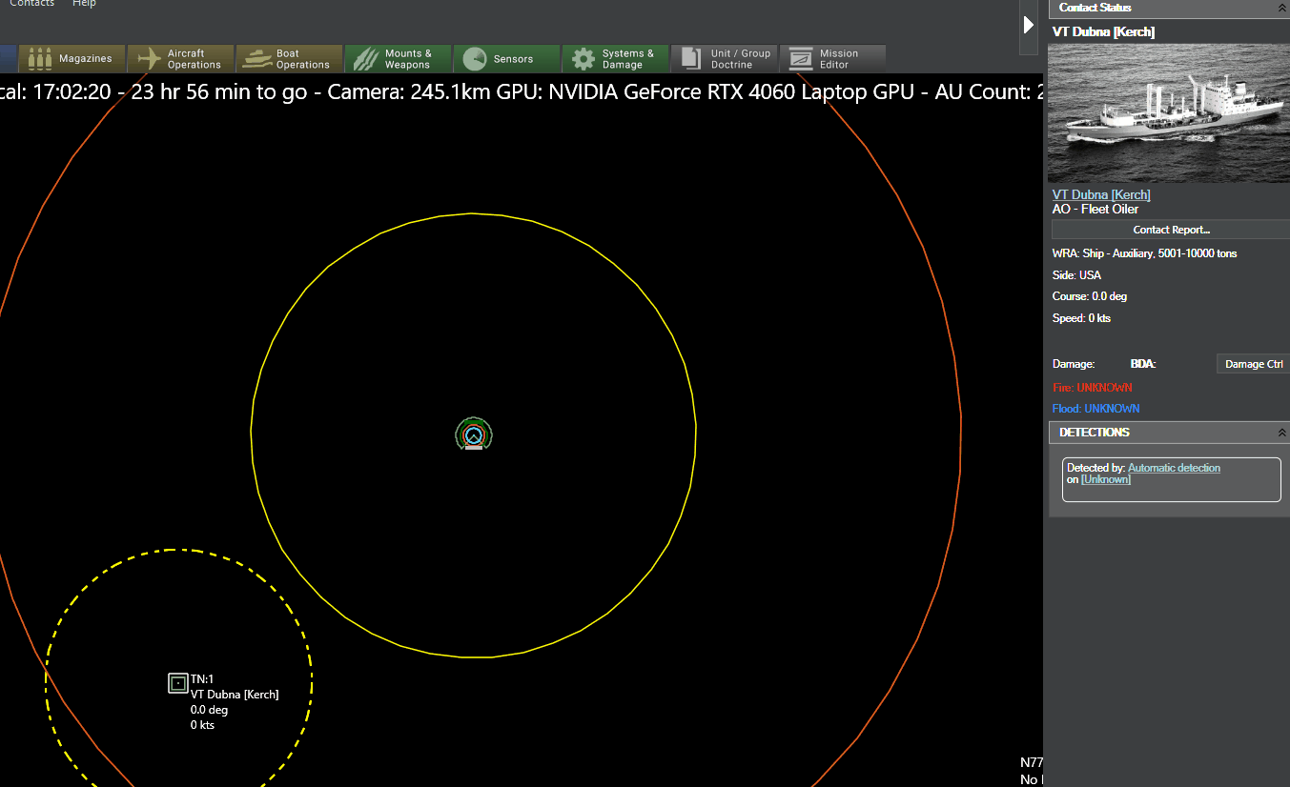
Task: Open Mounts & Weapons
Action: pos(398,59)
